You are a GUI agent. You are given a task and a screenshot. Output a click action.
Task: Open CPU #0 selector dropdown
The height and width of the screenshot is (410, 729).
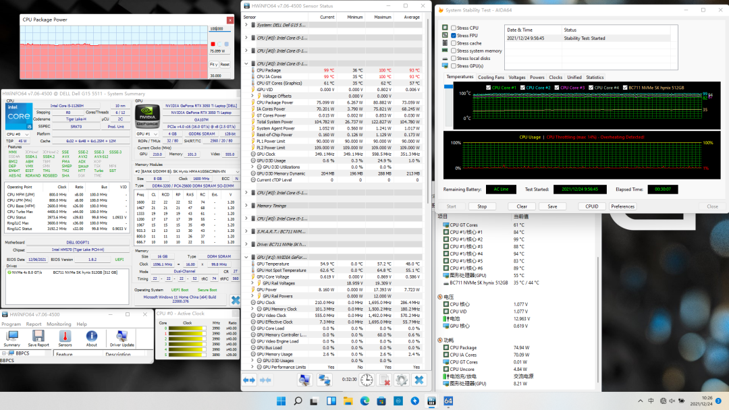[x=18, y=134]
